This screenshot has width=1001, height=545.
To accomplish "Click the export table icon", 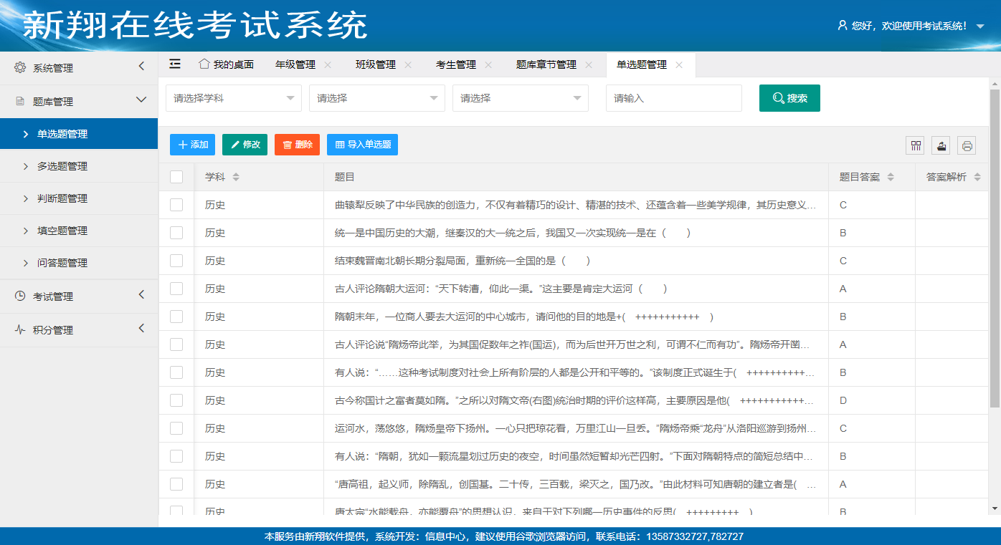I will 941,145.
